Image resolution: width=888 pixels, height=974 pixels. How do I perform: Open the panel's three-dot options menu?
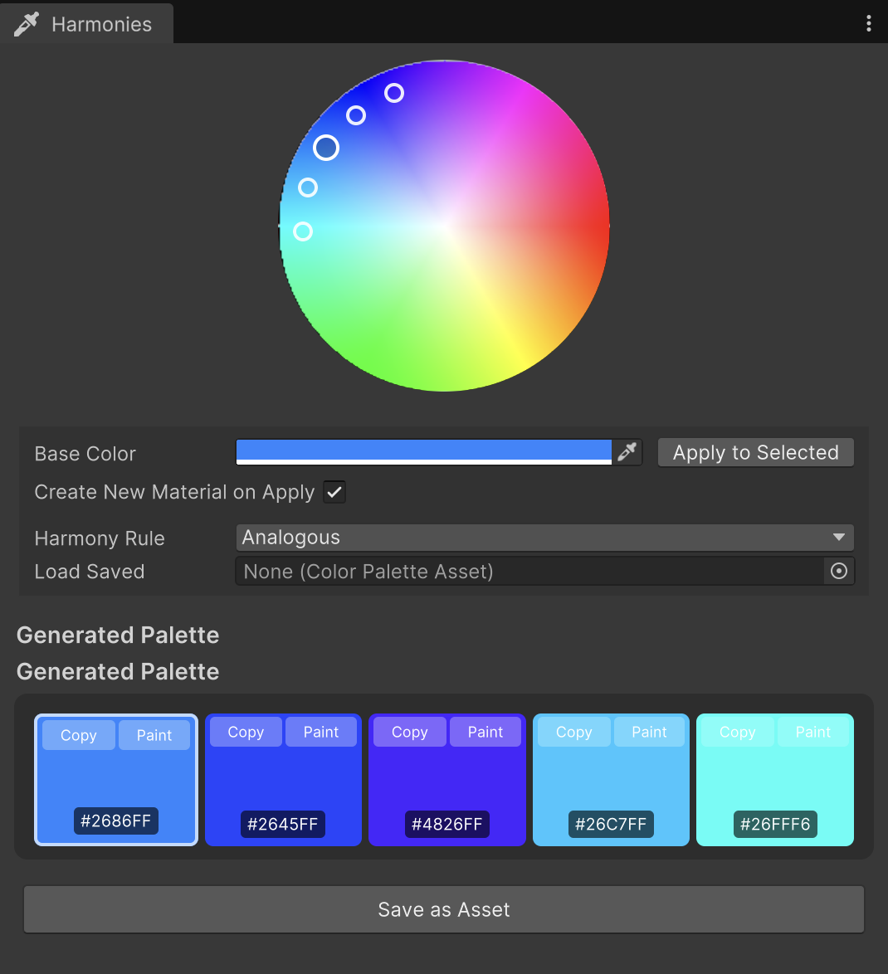point(868,23)
